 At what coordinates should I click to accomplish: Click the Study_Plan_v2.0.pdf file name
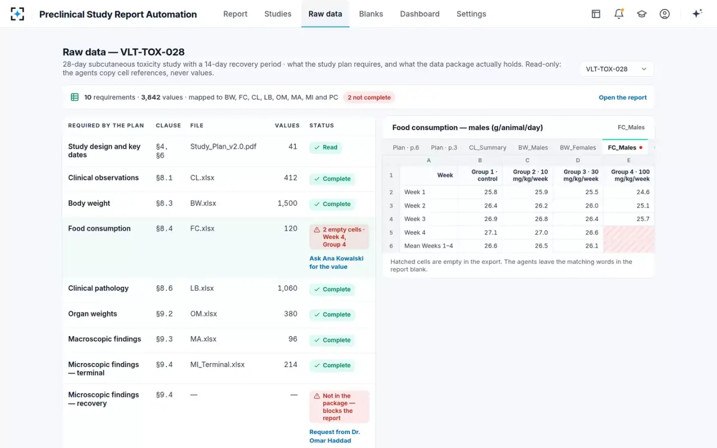[224, 147]
